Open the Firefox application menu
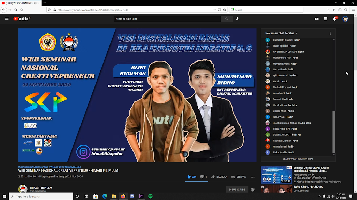 tap(354, 10)
